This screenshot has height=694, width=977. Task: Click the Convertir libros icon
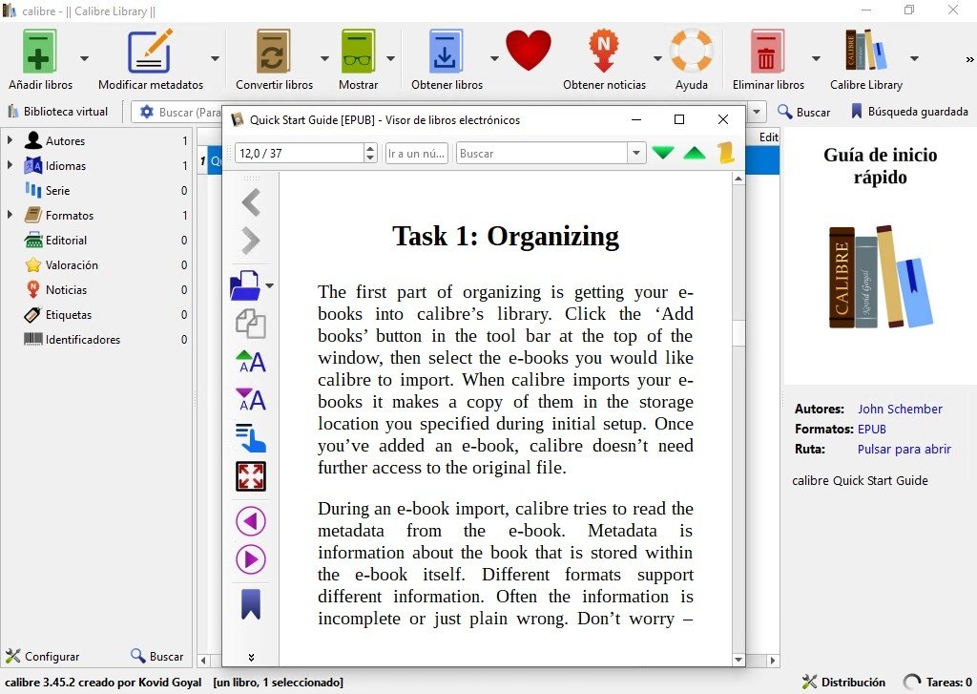274,52
